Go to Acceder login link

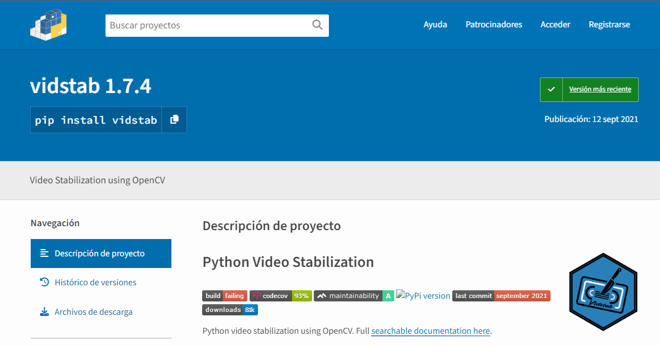click(555, 25)
